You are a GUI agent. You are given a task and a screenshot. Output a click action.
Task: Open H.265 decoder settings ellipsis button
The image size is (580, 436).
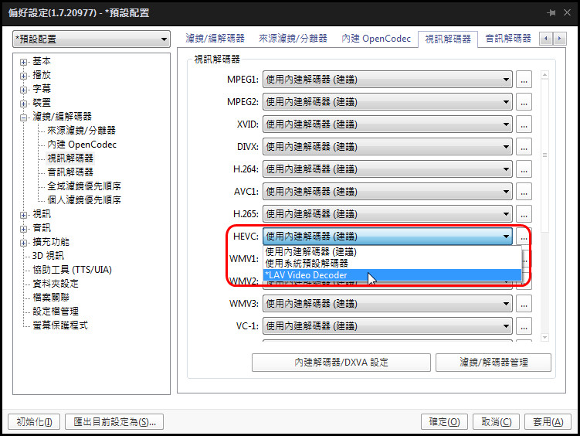click(x=524, y=214)
